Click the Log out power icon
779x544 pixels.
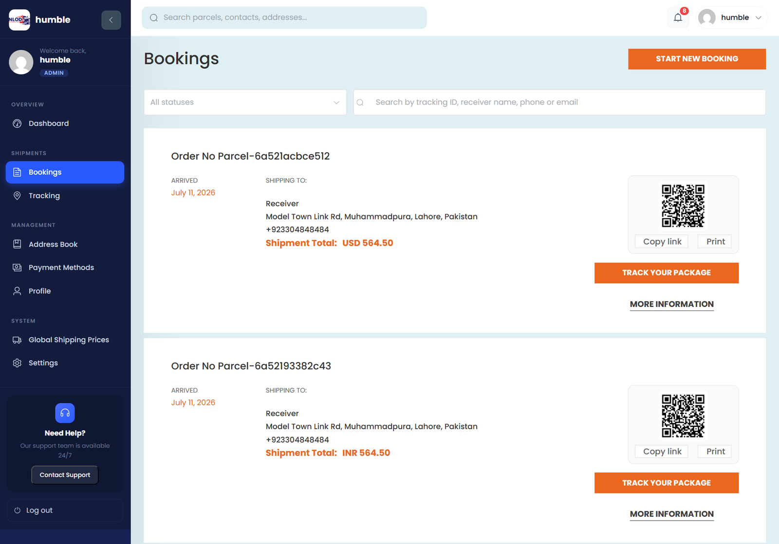click(x=18, y=510)
